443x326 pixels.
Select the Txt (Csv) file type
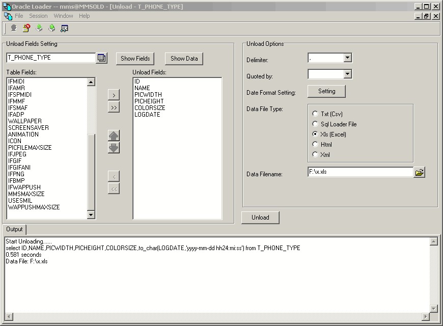(x=315, y=114)
